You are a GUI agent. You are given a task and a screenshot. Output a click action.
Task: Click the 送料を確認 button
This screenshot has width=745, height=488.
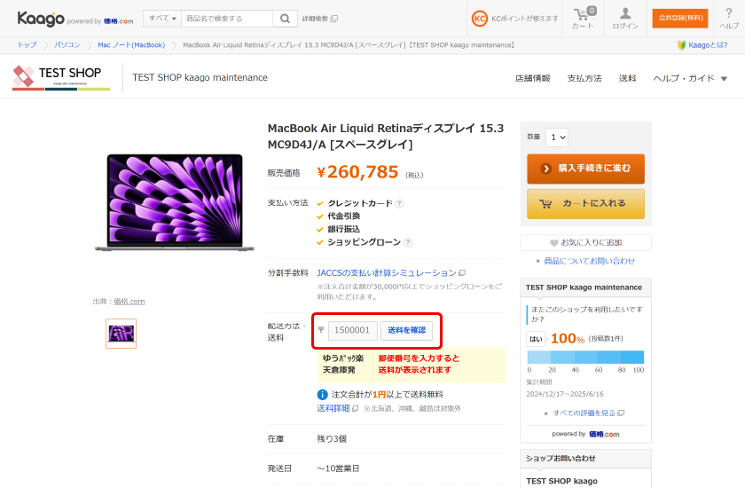point(407,331)
